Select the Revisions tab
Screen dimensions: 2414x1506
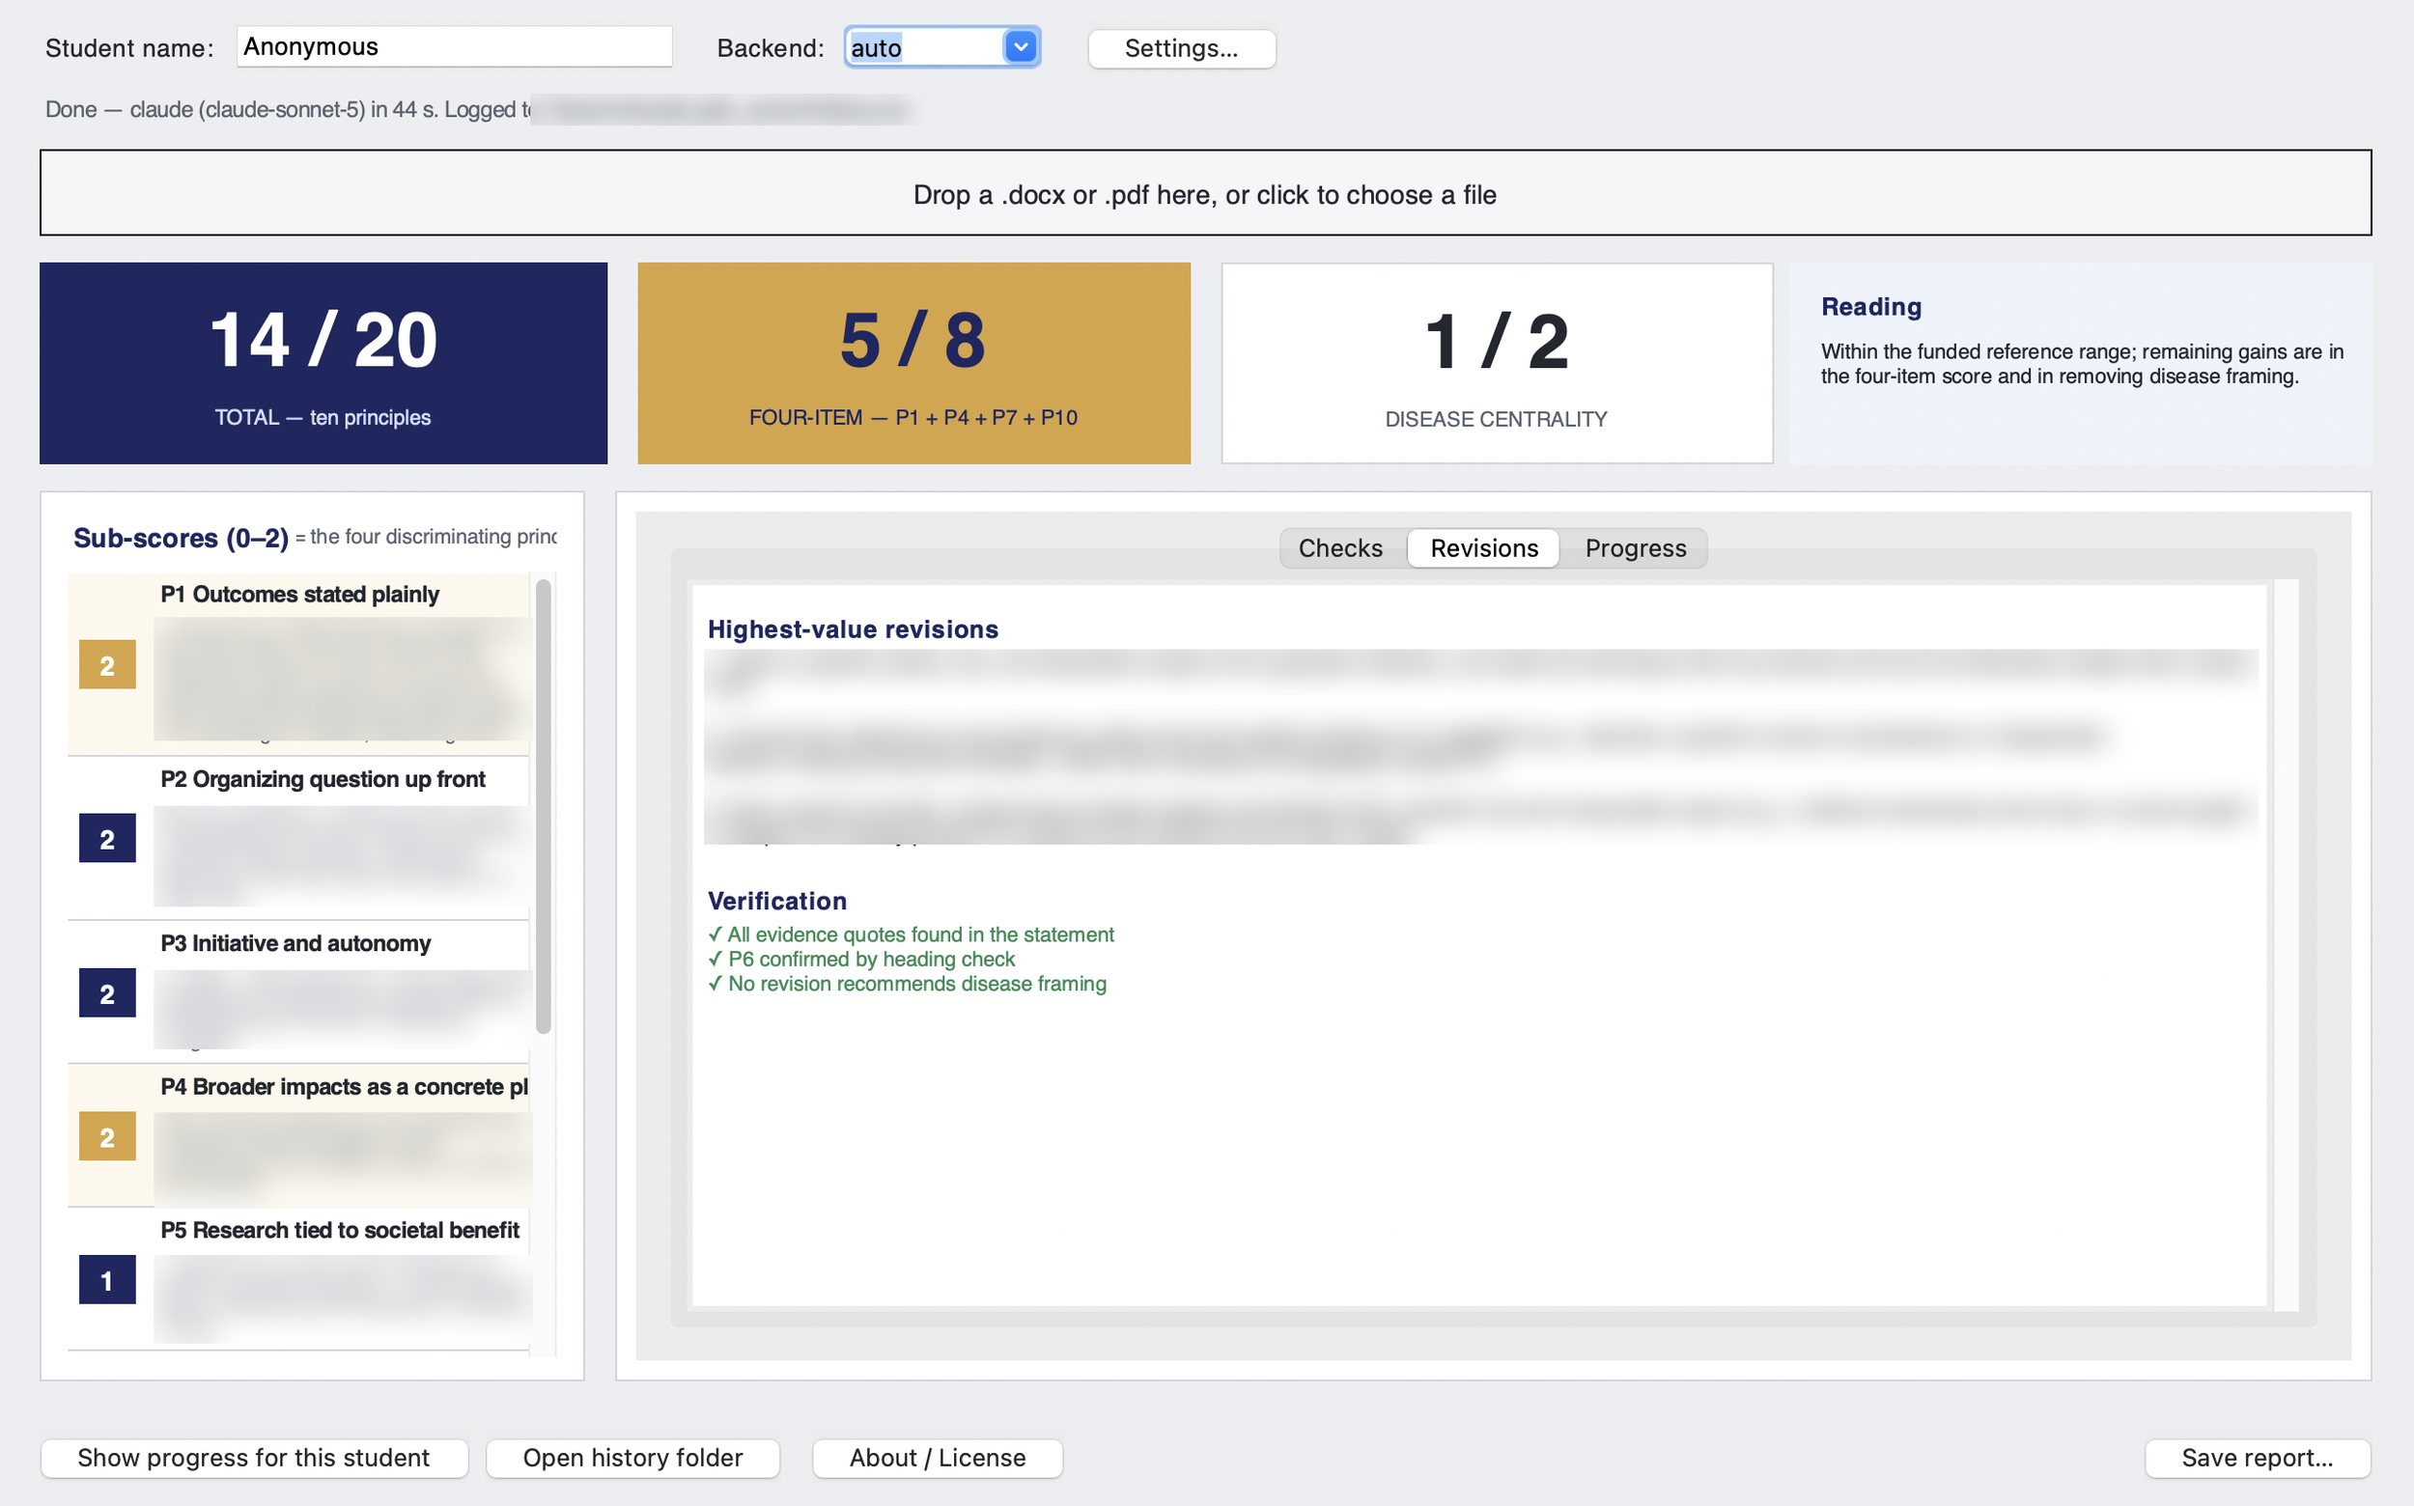1483,547
